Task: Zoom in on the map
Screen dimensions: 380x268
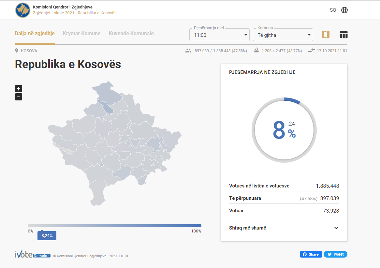Action: pos(19,89)
